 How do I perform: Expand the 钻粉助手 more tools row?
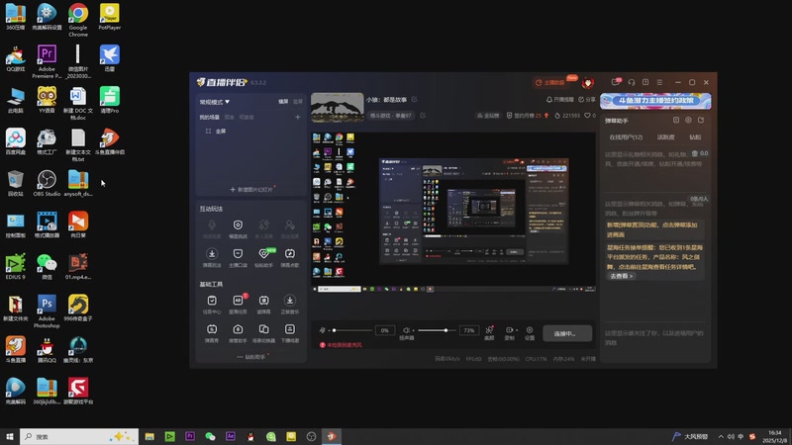[251, 357]
